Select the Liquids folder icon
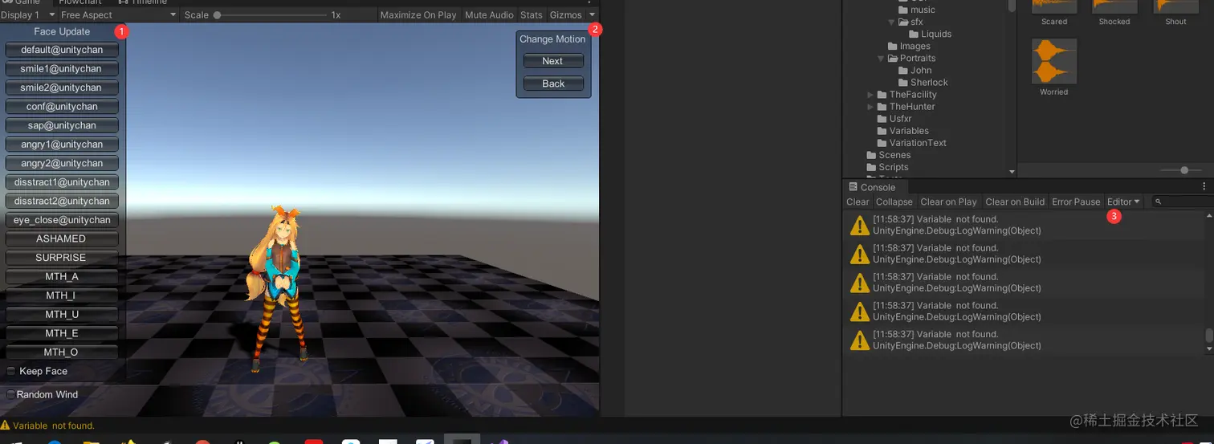 click(915, 34)
